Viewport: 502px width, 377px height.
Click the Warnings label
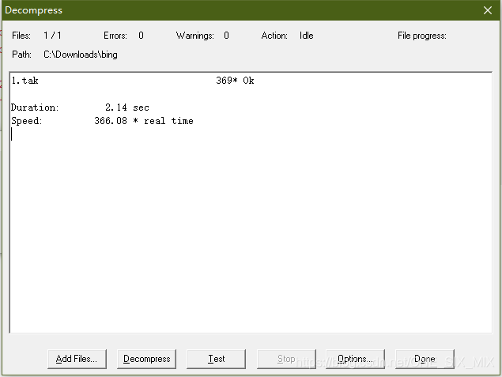tap(195, 36)
